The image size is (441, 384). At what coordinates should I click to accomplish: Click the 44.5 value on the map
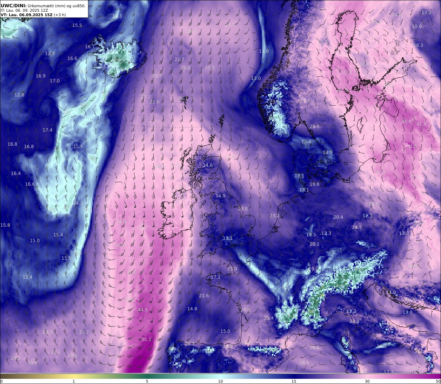(143, 310)
